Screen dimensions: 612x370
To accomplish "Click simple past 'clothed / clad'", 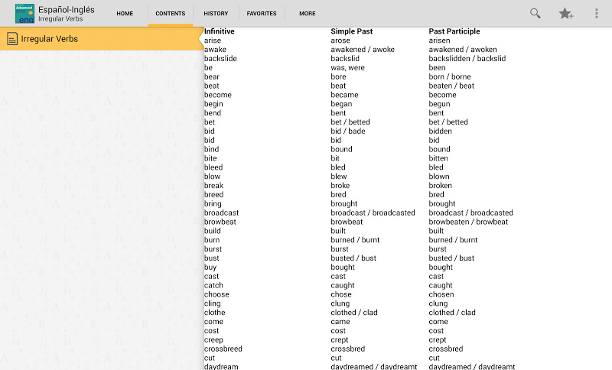I will tap(354, 313).
